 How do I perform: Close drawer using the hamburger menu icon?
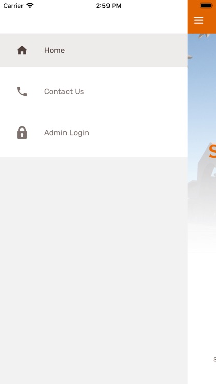click(199, 20)
